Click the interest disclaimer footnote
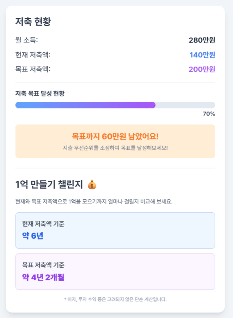Image resolution: width=233 pixels, height=318 pixels. (115, 299)
